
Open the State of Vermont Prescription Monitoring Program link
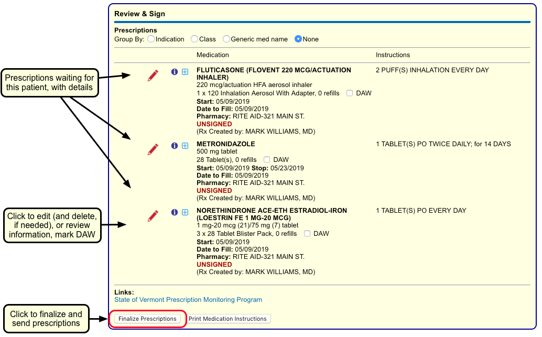[x=188, y=300]
